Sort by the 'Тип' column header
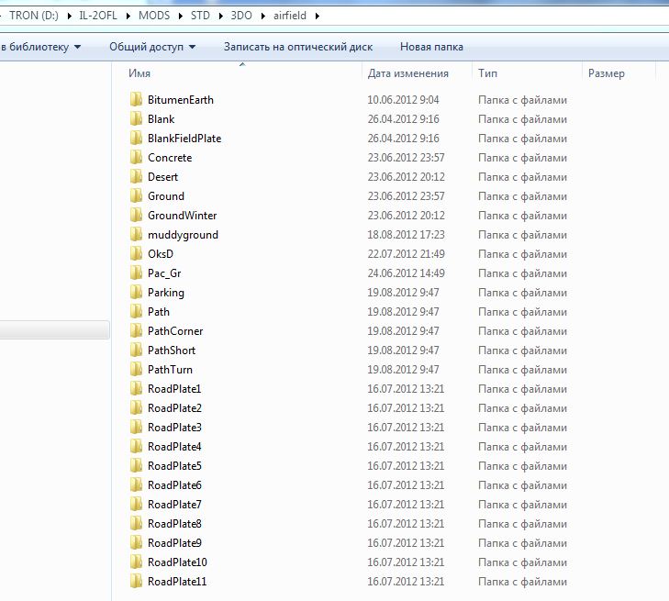This screenshot has height=601, width=669. point(487,73)
